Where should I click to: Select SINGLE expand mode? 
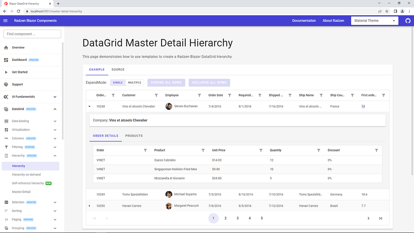click(118, 82)
